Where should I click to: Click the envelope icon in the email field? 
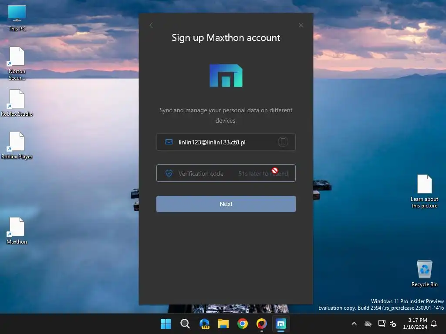169,142
